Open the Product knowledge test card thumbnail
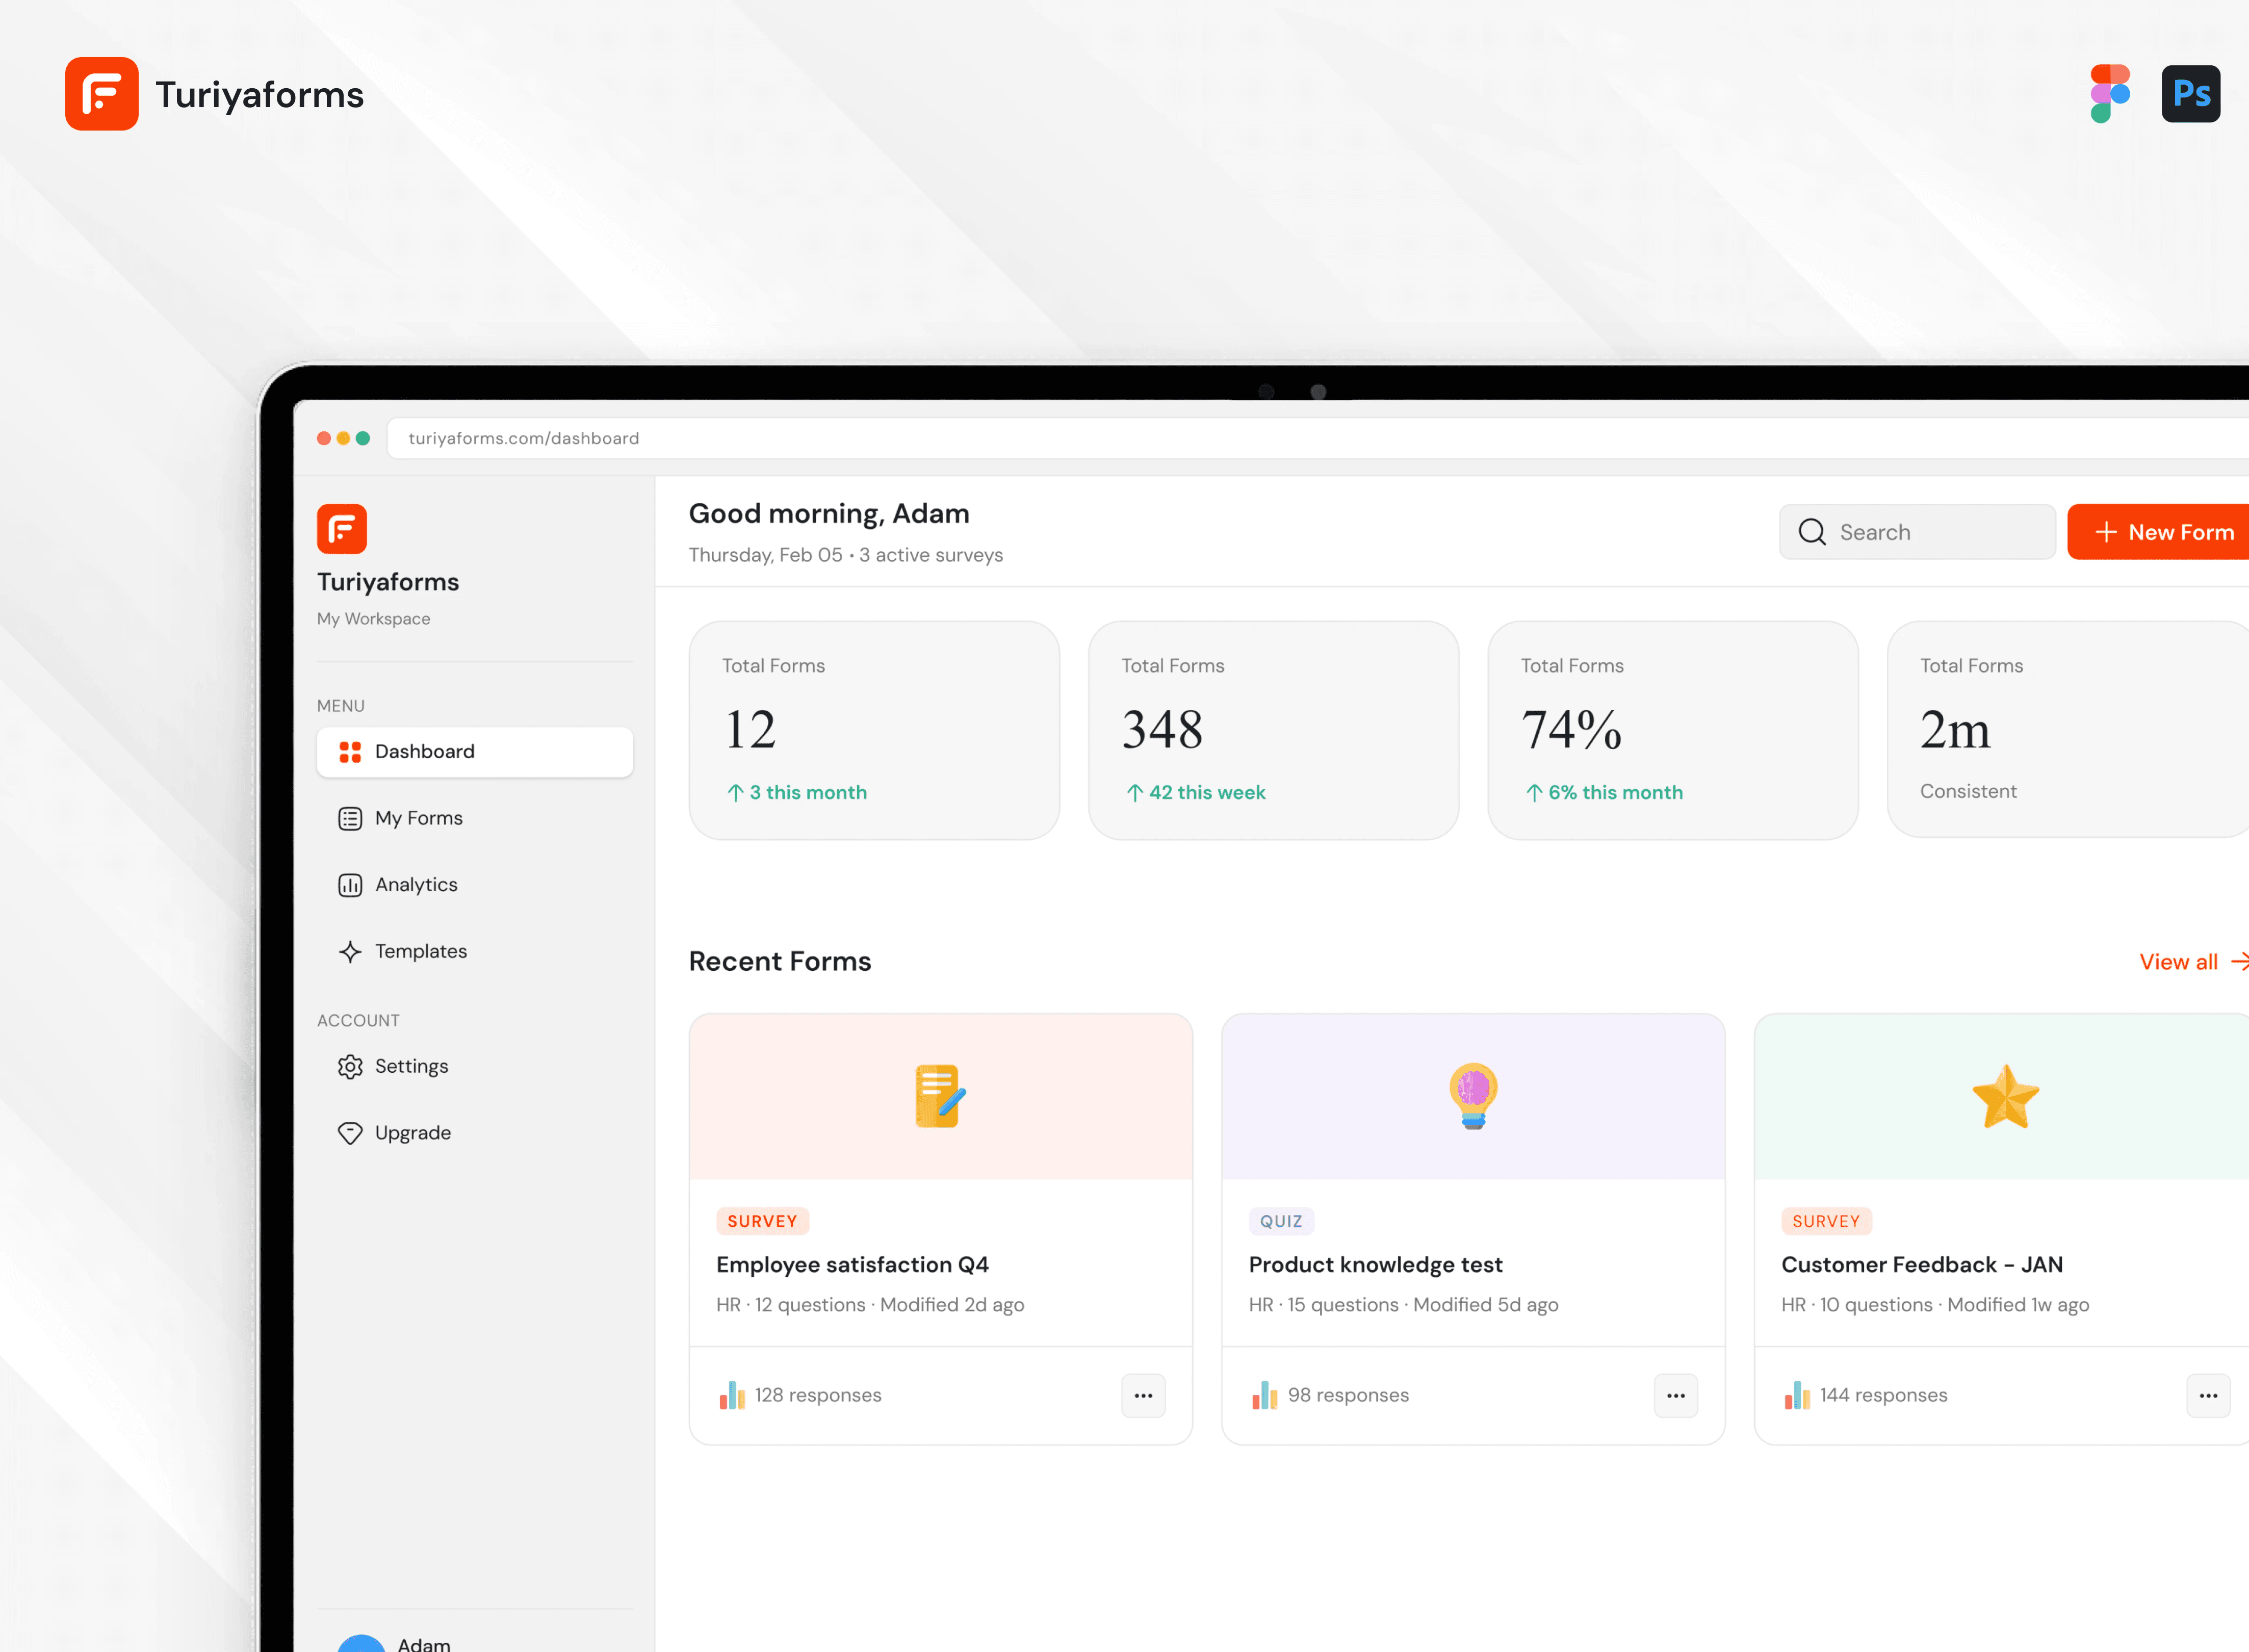2249x1652 pixels. (1473, 1097)
